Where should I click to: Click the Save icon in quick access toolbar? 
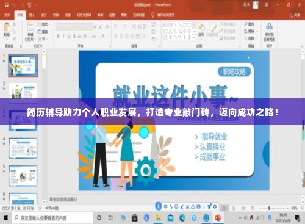click(x=7, y=5)
